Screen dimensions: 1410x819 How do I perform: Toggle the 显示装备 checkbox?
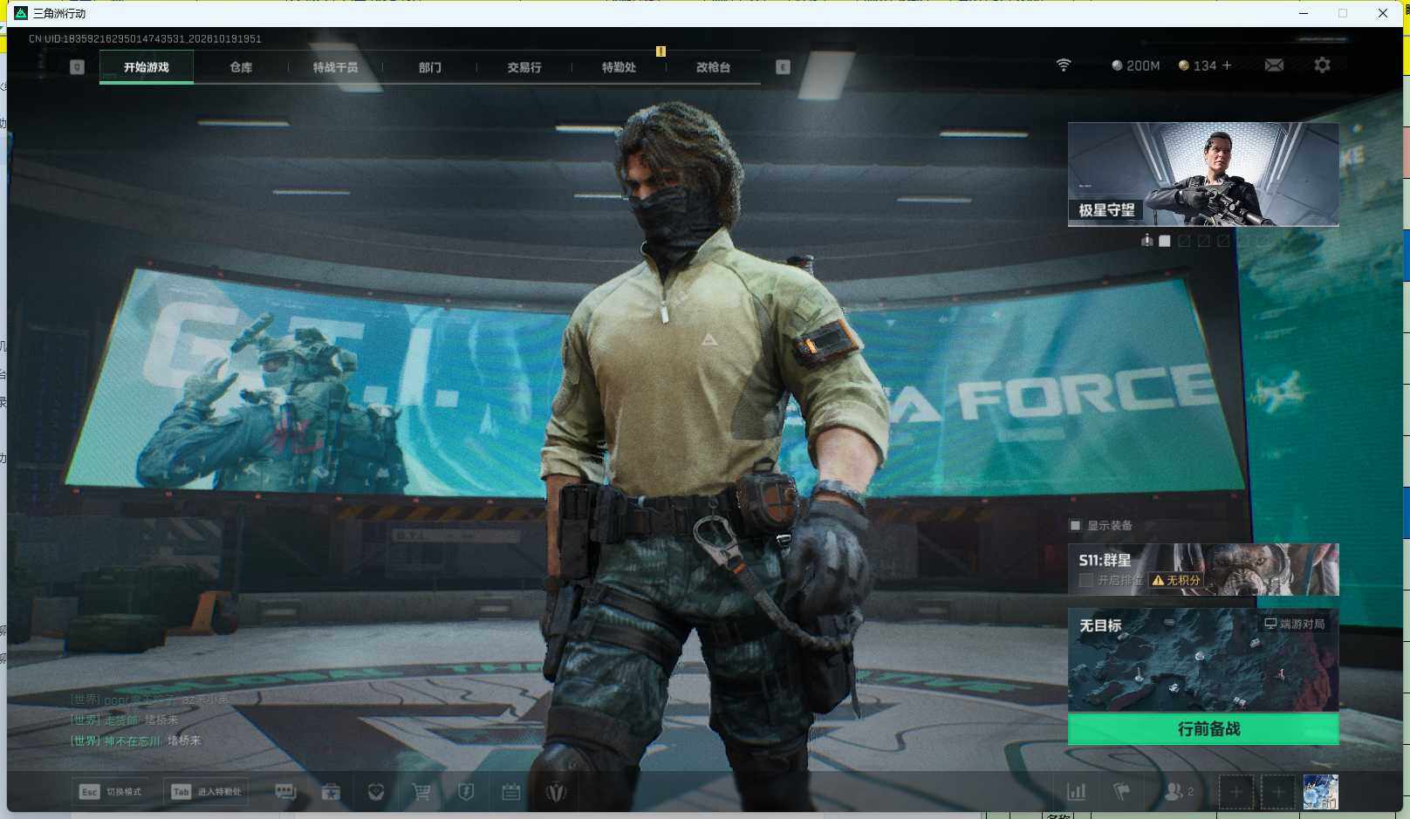coord(1075,525)
